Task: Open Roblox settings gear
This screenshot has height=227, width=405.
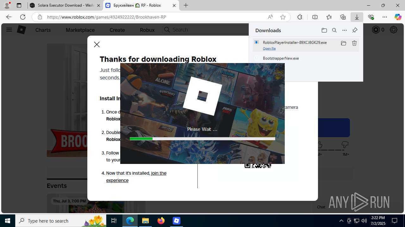Action: tap(394, 30)
